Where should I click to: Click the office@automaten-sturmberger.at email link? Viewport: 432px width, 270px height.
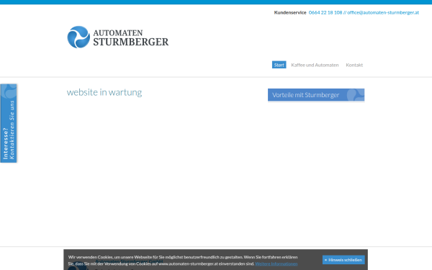[383, 12]
